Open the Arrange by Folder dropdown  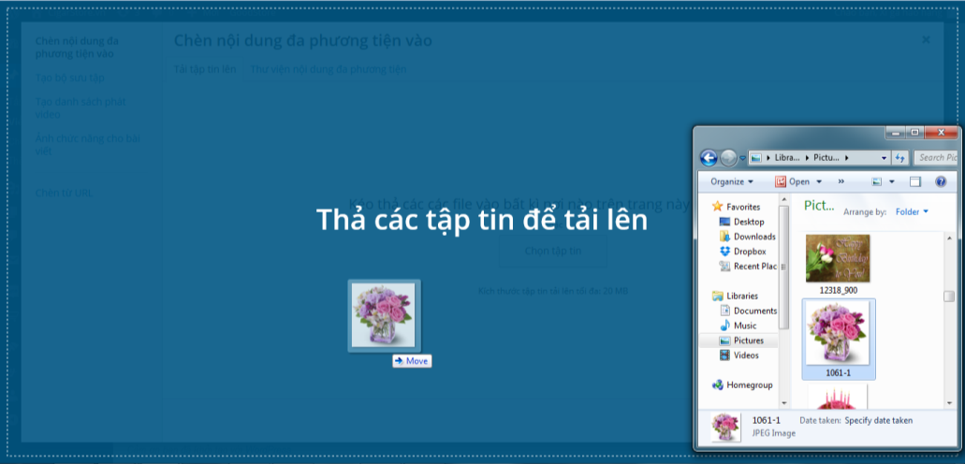point(912,211)
